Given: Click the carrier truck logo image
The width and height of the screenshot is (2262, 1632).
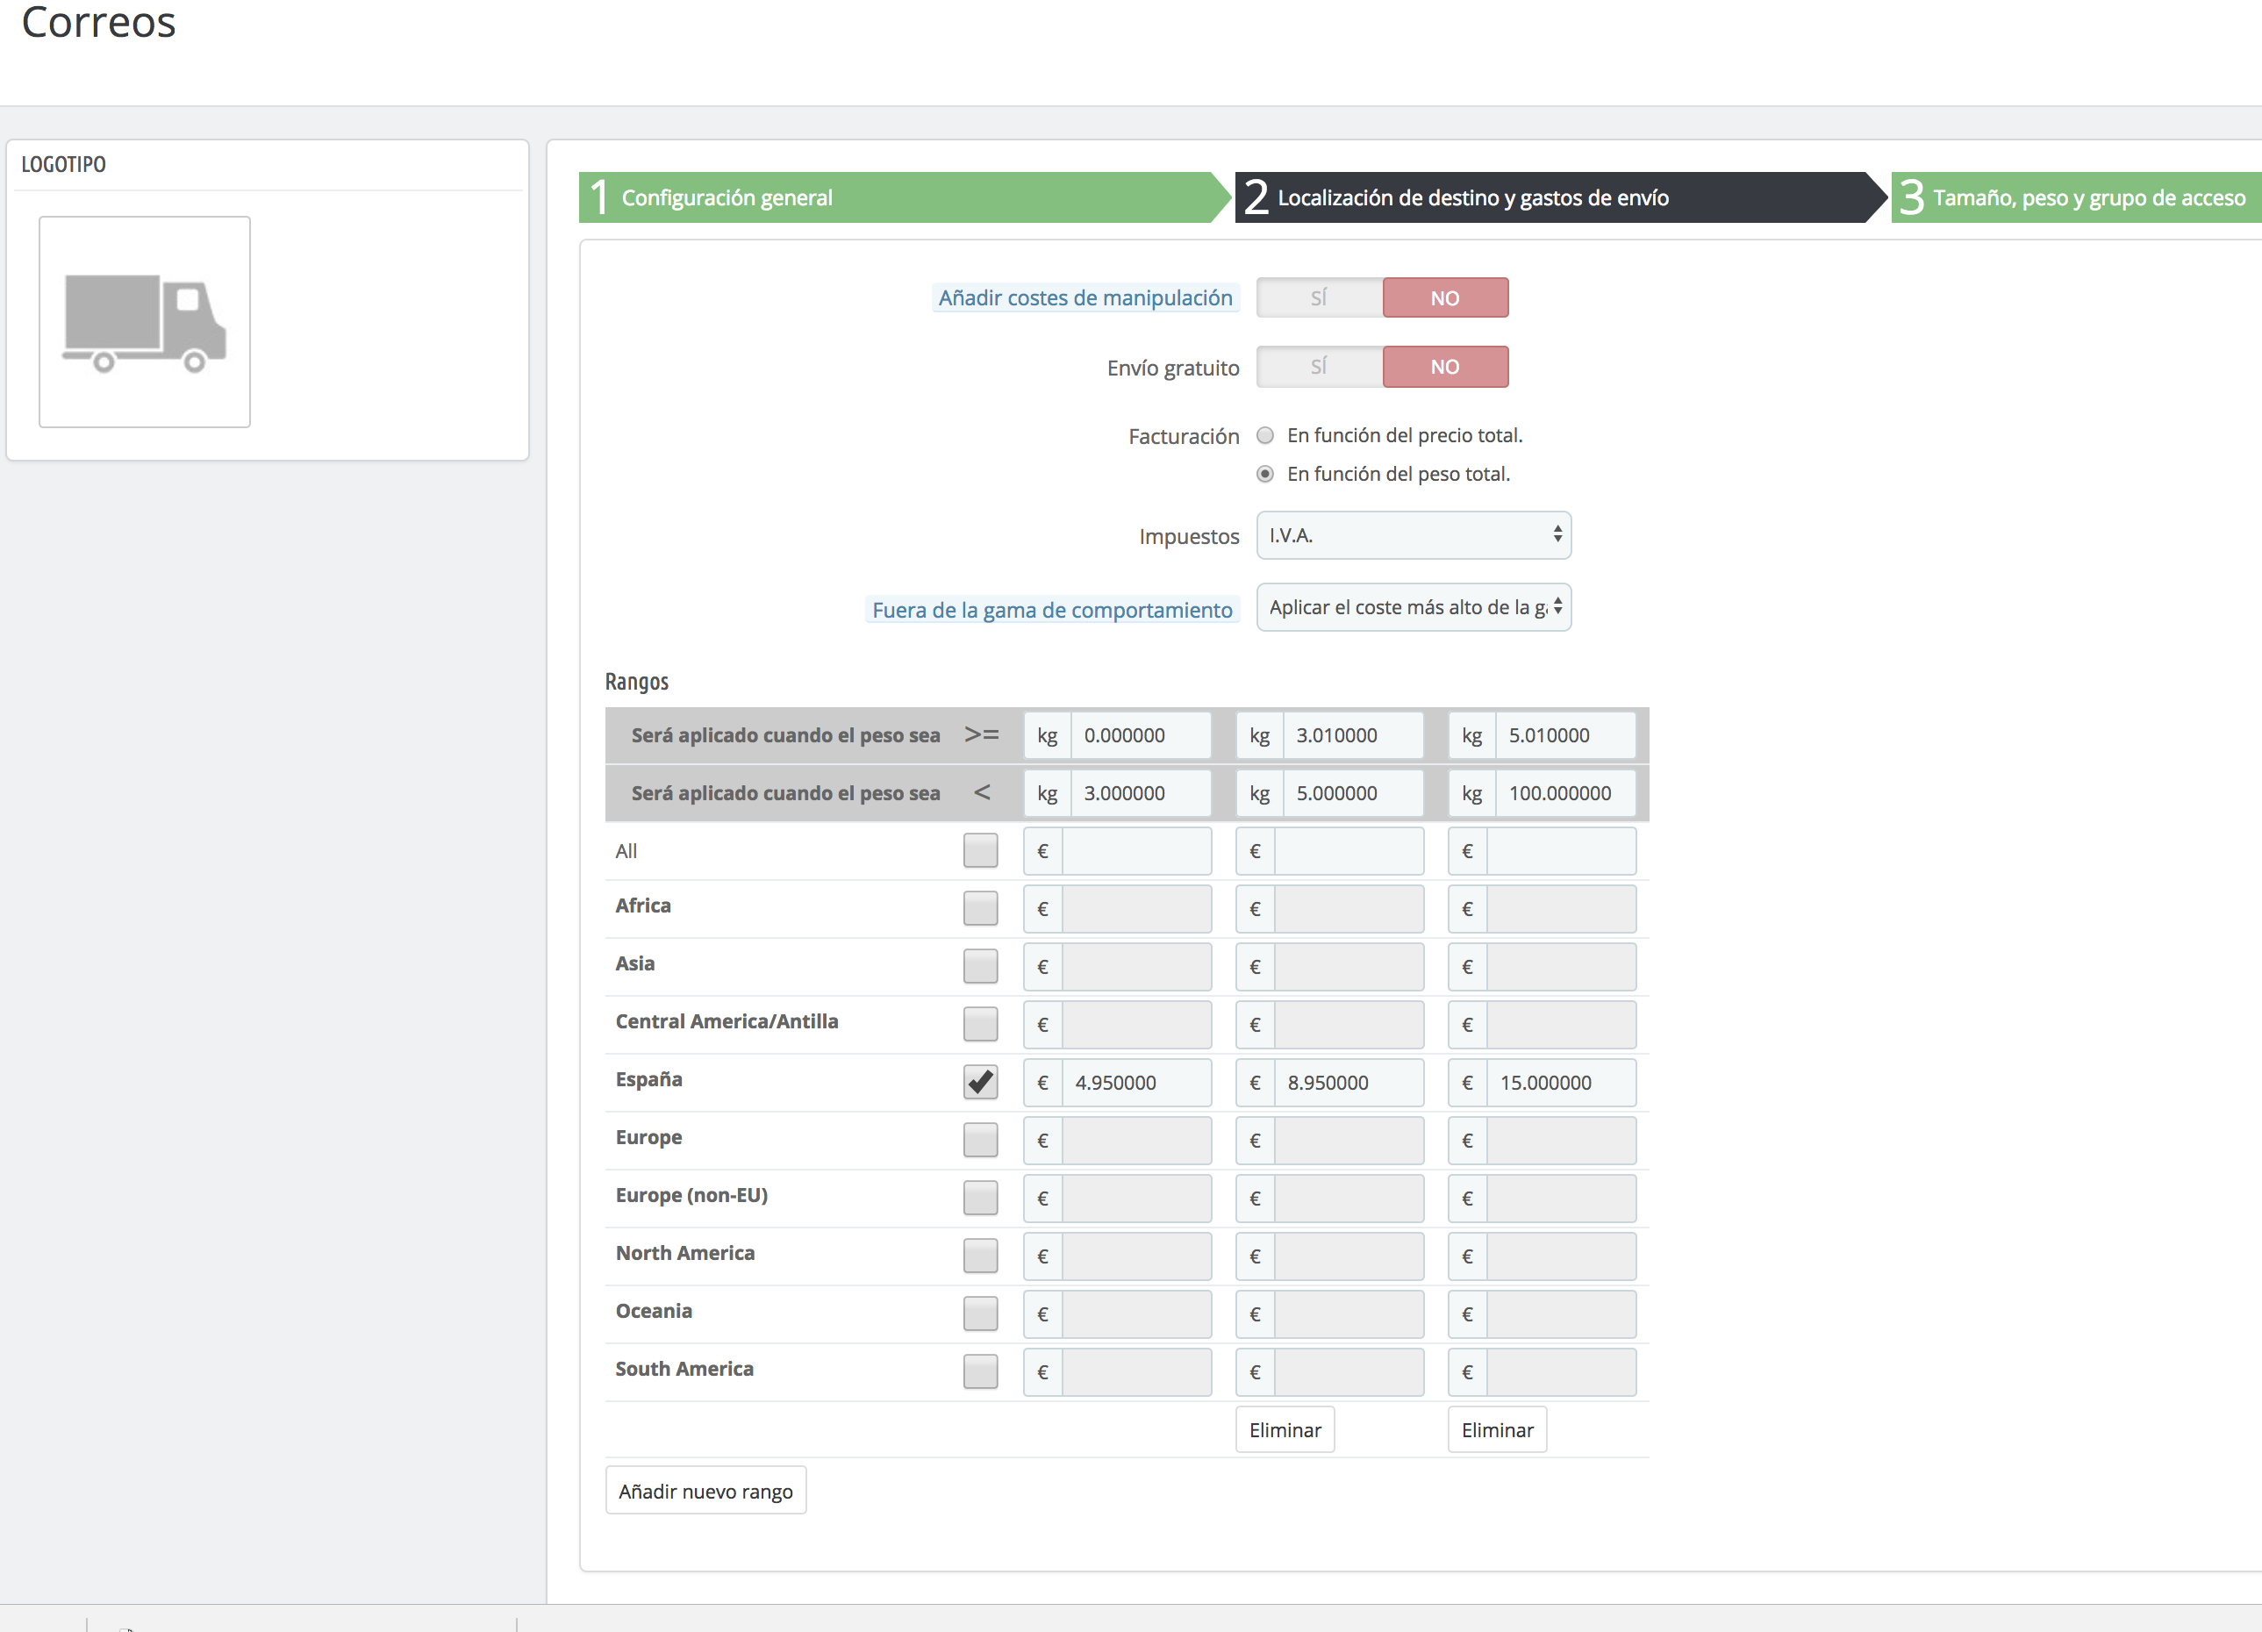Looking at the screenshot, I should (145, 322).
